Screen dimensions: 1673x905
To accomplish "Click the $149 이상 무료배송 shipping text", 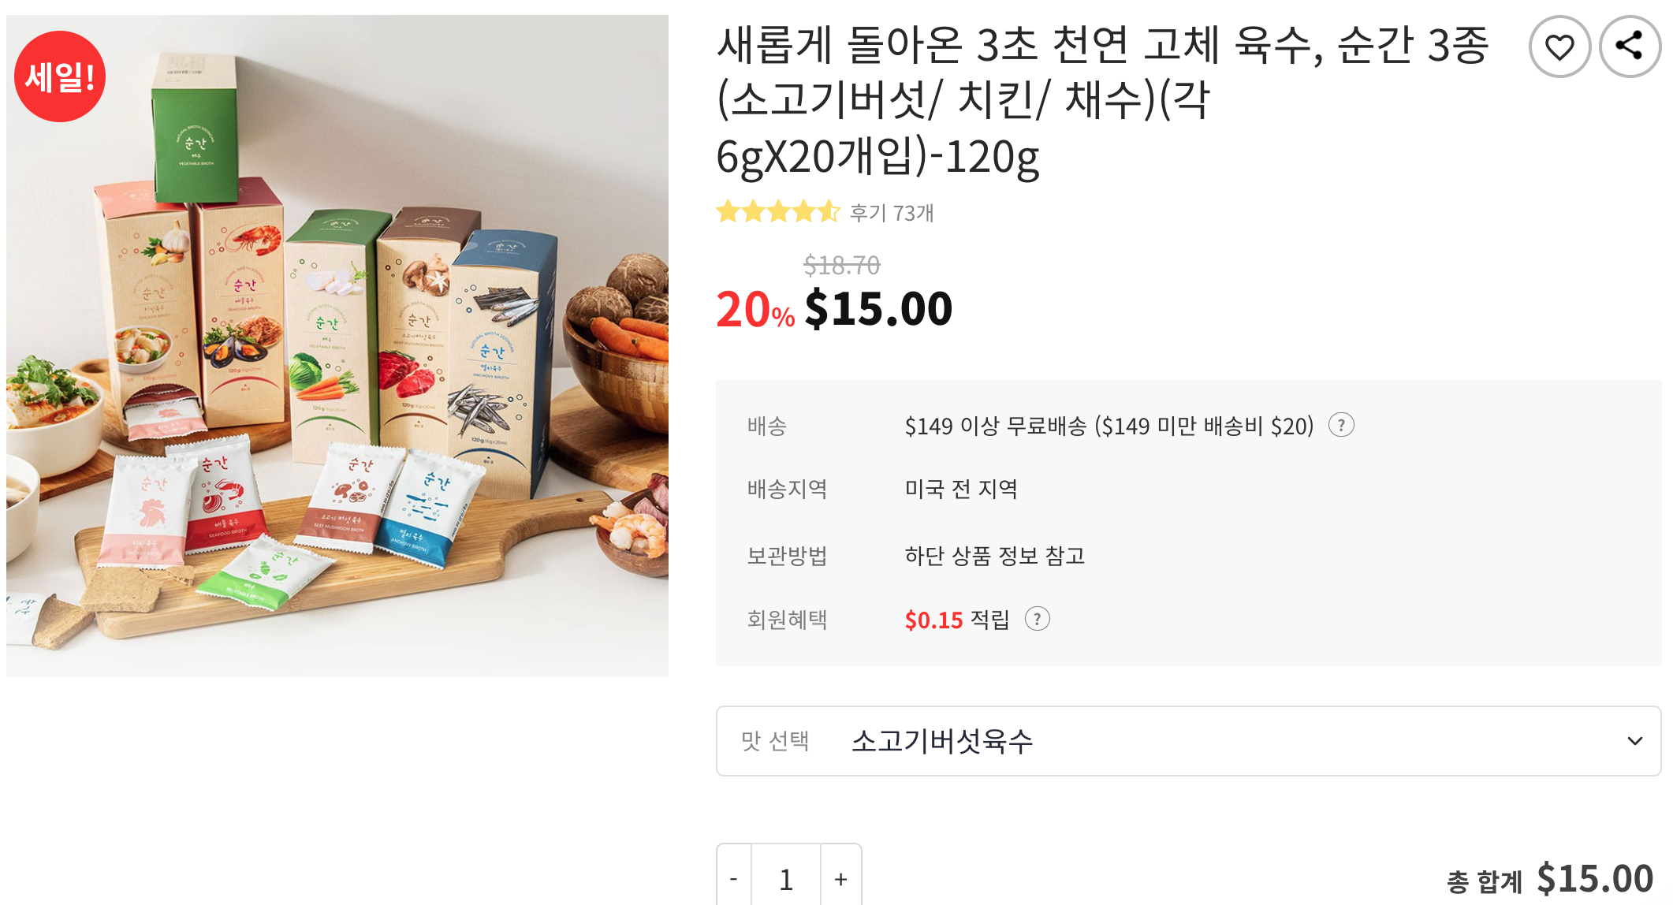I will point(1109,426).
